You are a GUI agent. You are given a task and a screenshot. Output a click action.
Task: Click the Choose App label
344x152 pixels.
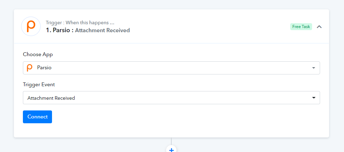tap(38, 55)
